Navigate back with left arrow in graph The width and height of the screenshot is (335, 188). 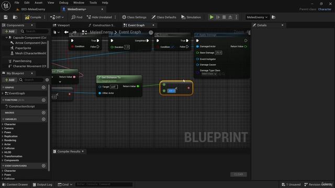(x=66, y=32)
